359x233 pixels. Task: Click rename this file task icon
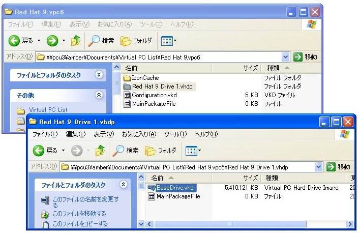pyautogui.click(x=45, y=200)
